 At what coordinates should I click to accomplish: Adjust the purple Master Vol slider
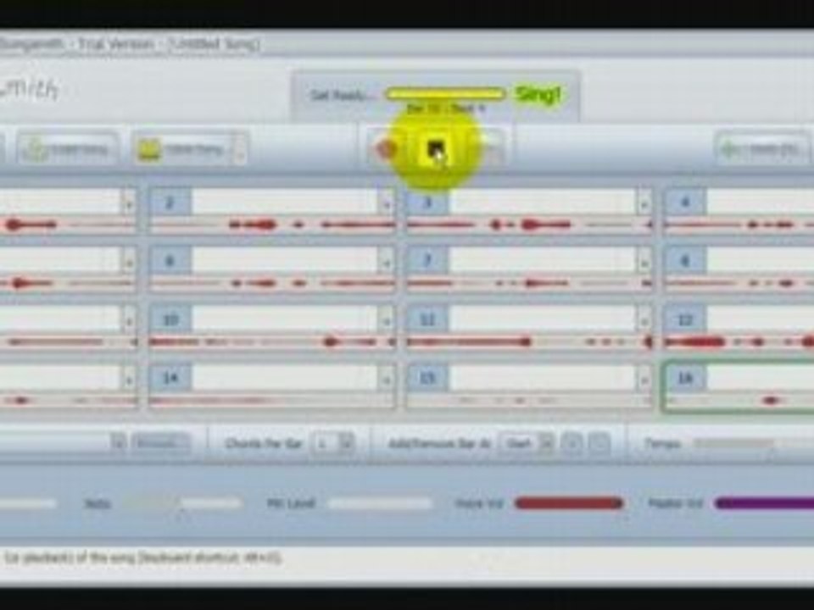click(x=764, y=503)
